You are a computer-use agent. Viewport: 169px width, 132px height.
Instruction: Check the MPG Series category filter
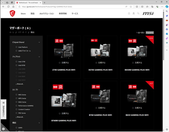[x=16, y=98]
